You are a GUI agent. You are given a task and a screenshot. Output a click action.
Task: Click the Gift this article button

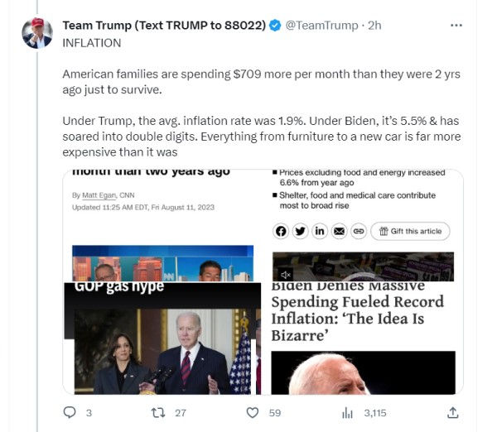pos(410,231)
